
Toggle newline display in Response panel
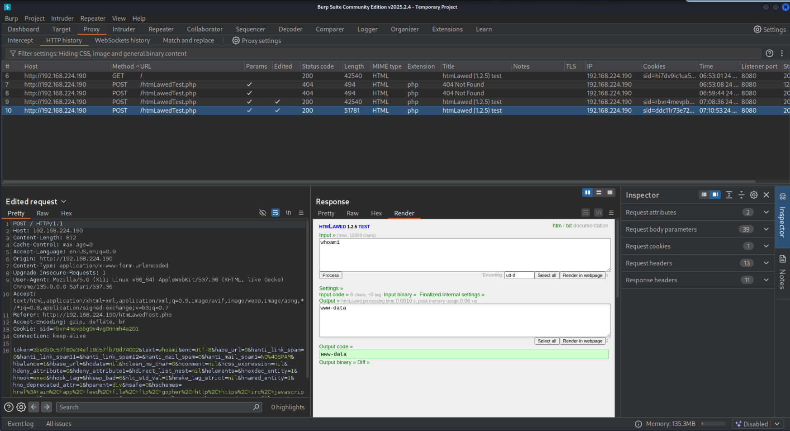tap(598, 213)
